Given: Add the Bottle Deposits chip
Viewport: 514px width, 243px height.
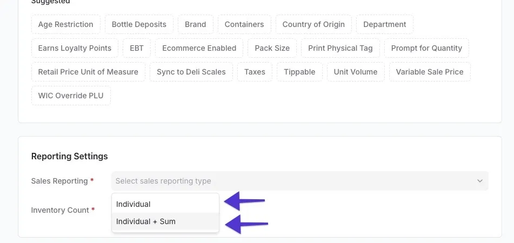Looking at the screenshot, I should 139,24.
